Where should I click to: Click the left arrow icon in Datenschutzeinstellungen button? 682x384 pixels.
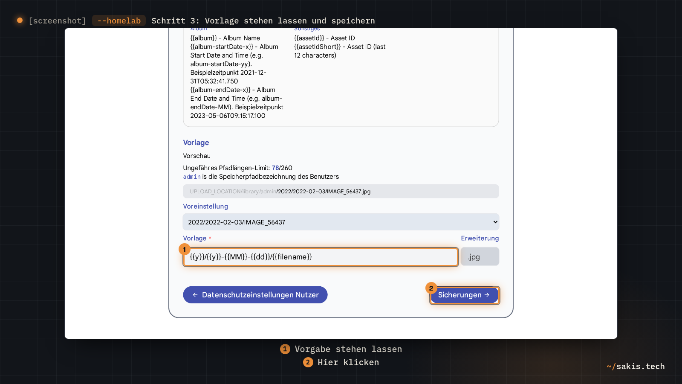coord(195,295)
